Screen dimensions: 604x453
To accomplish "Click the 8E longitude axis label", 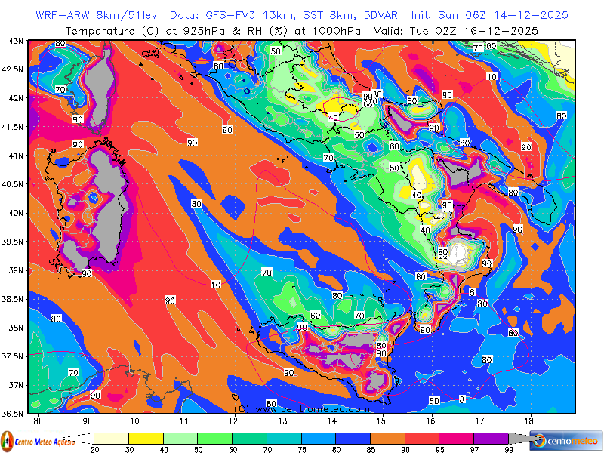I will click(x=39, y=421).
